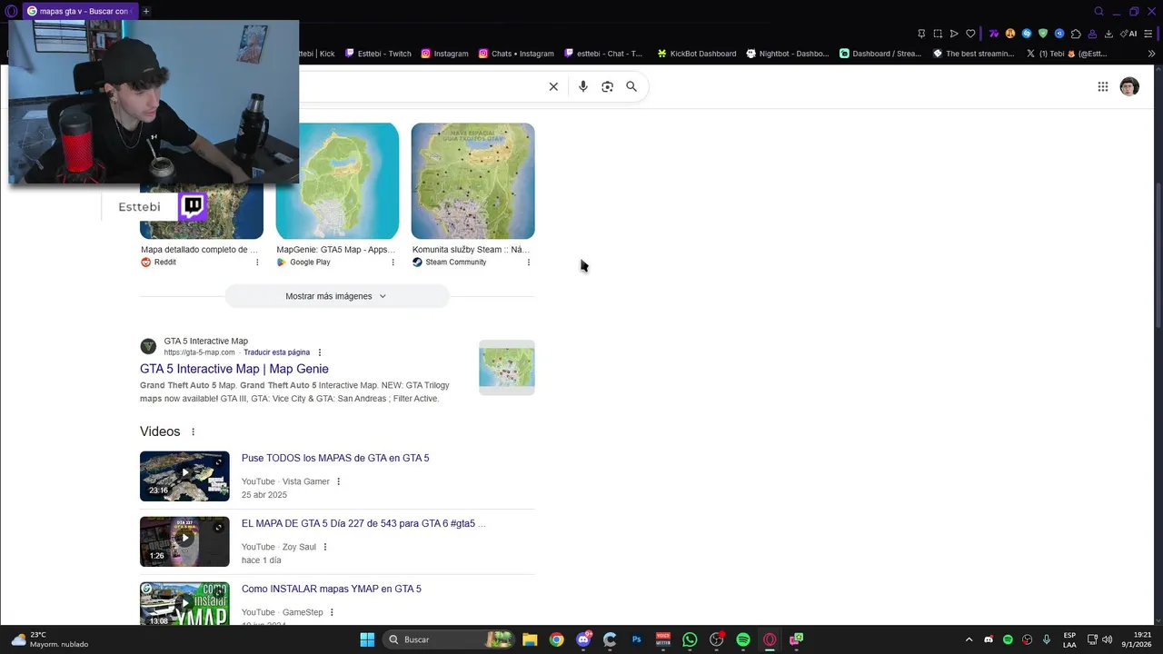The width and height of the screenshot is (1163, 654).
Task: Open more options for the Reddit image result
Action: [x=257, y=263]
